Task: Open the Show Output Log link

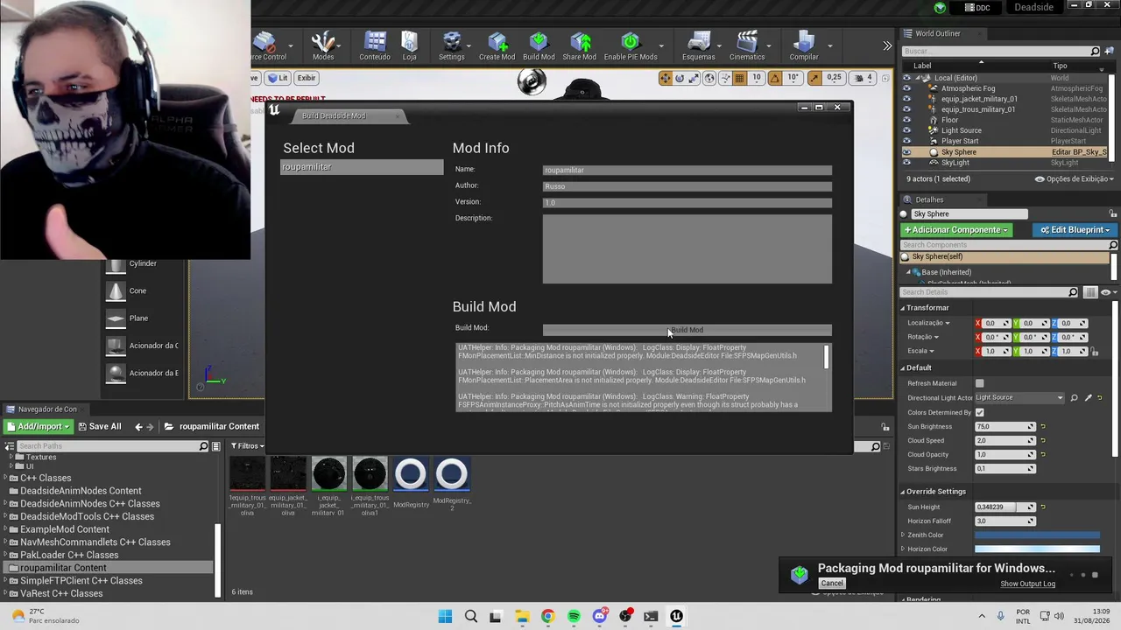Action: (1027, 584)
